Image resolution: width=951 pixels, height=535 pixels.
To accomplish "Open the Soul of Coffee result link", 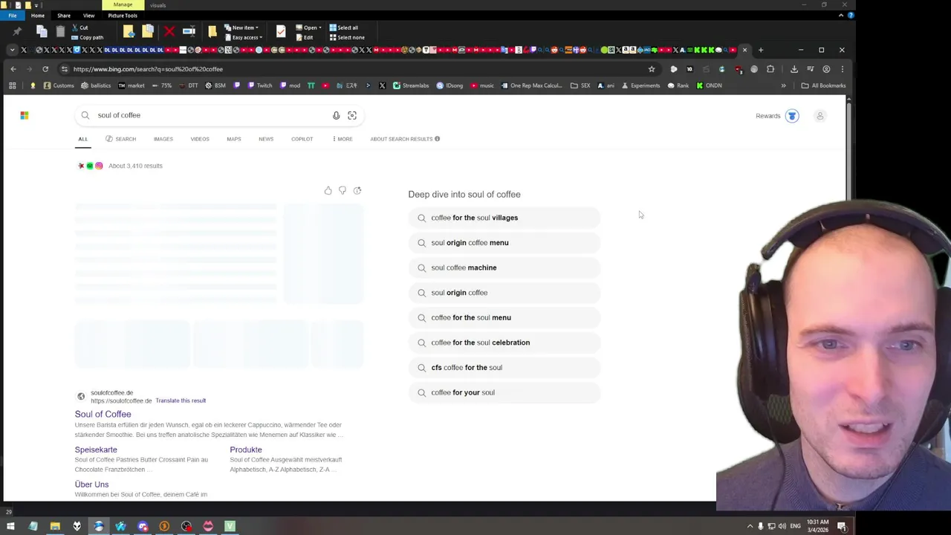I will (103, 414).
